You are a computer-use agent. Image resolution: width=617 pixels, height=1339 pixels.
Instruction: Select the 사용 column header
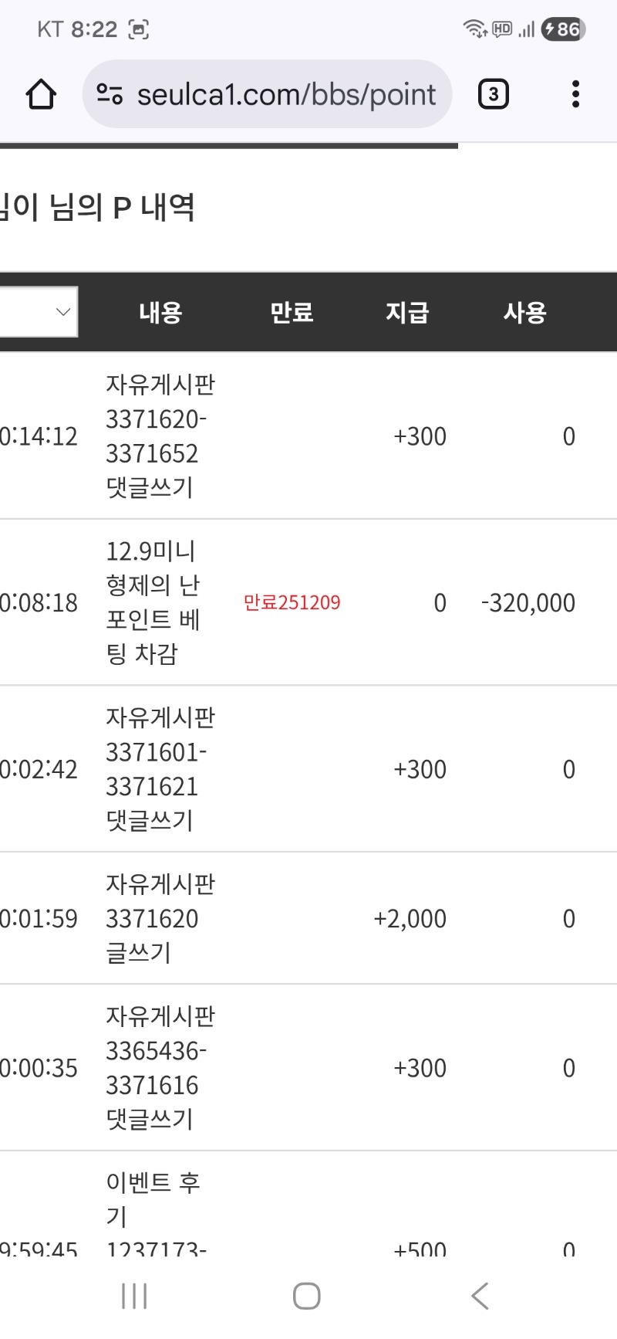point(526,312)
